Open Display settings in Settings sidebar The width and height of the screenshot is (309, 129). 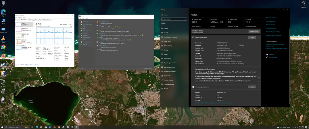click(x=174, y=28)
